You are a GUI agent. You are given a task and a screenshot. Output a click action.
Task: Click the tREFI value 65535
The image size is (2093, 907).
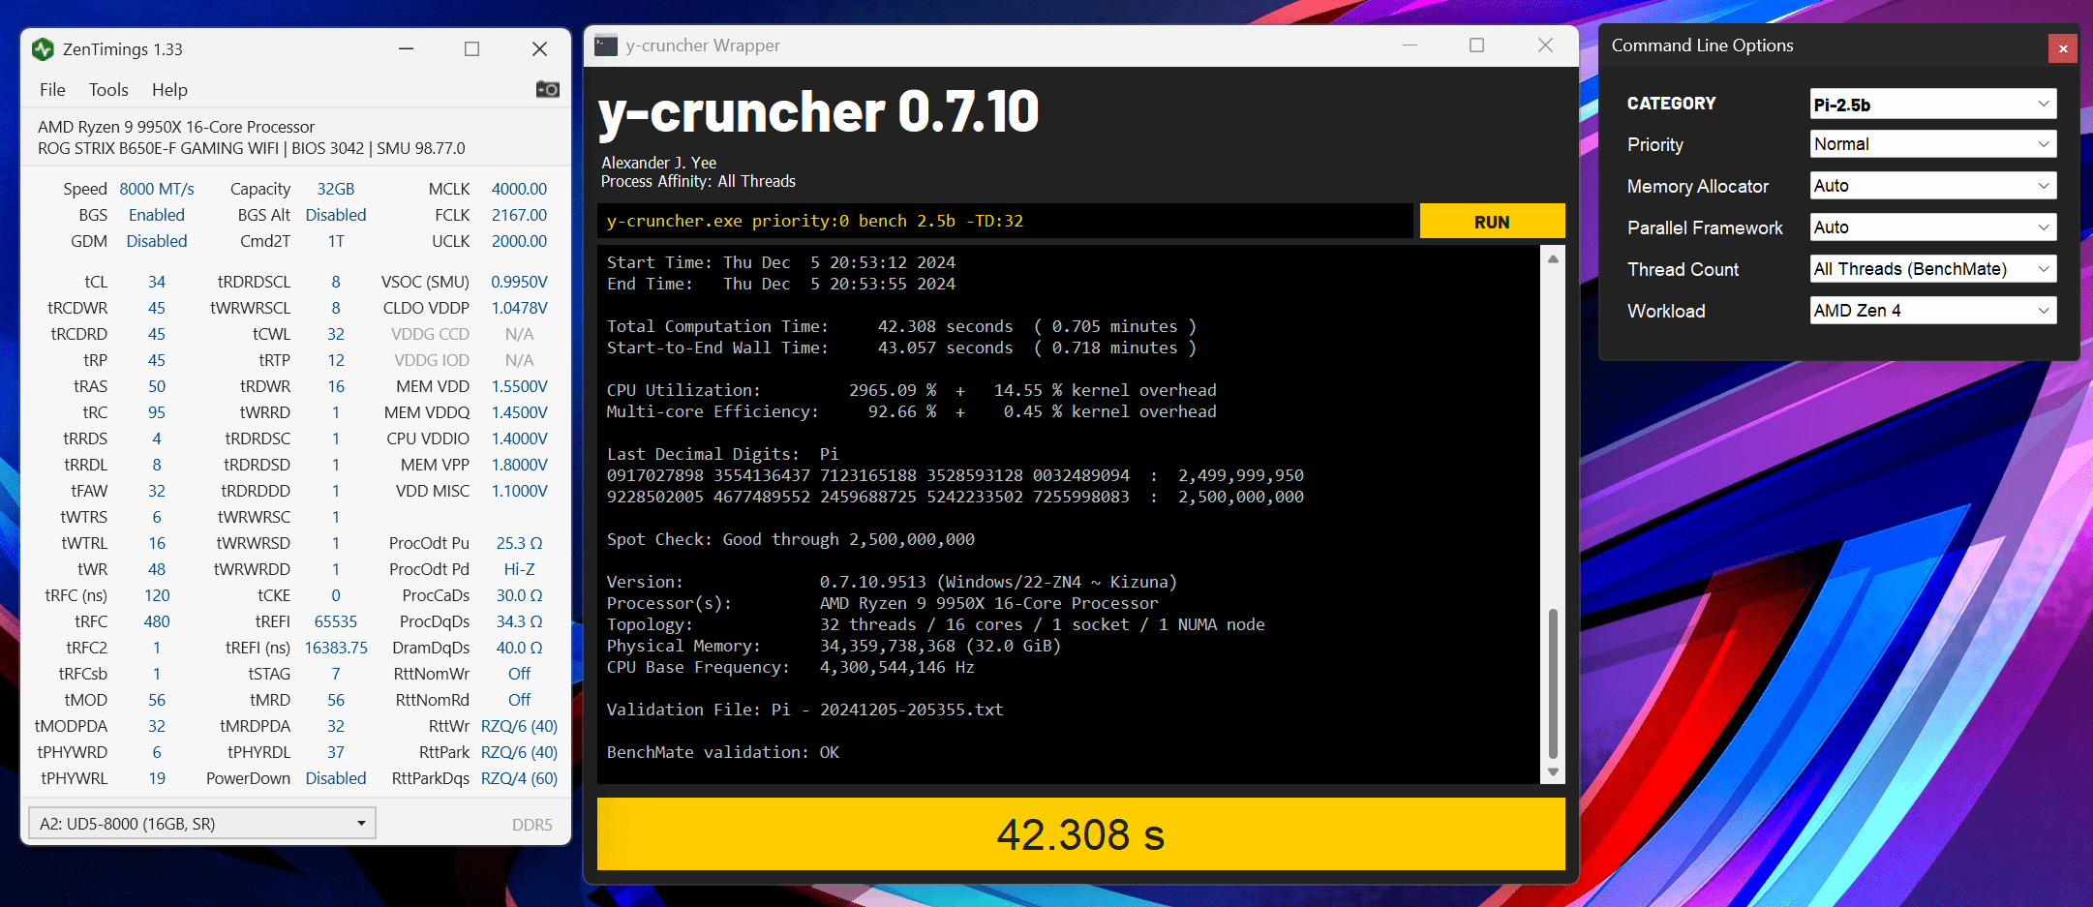(x=336, y=621)
